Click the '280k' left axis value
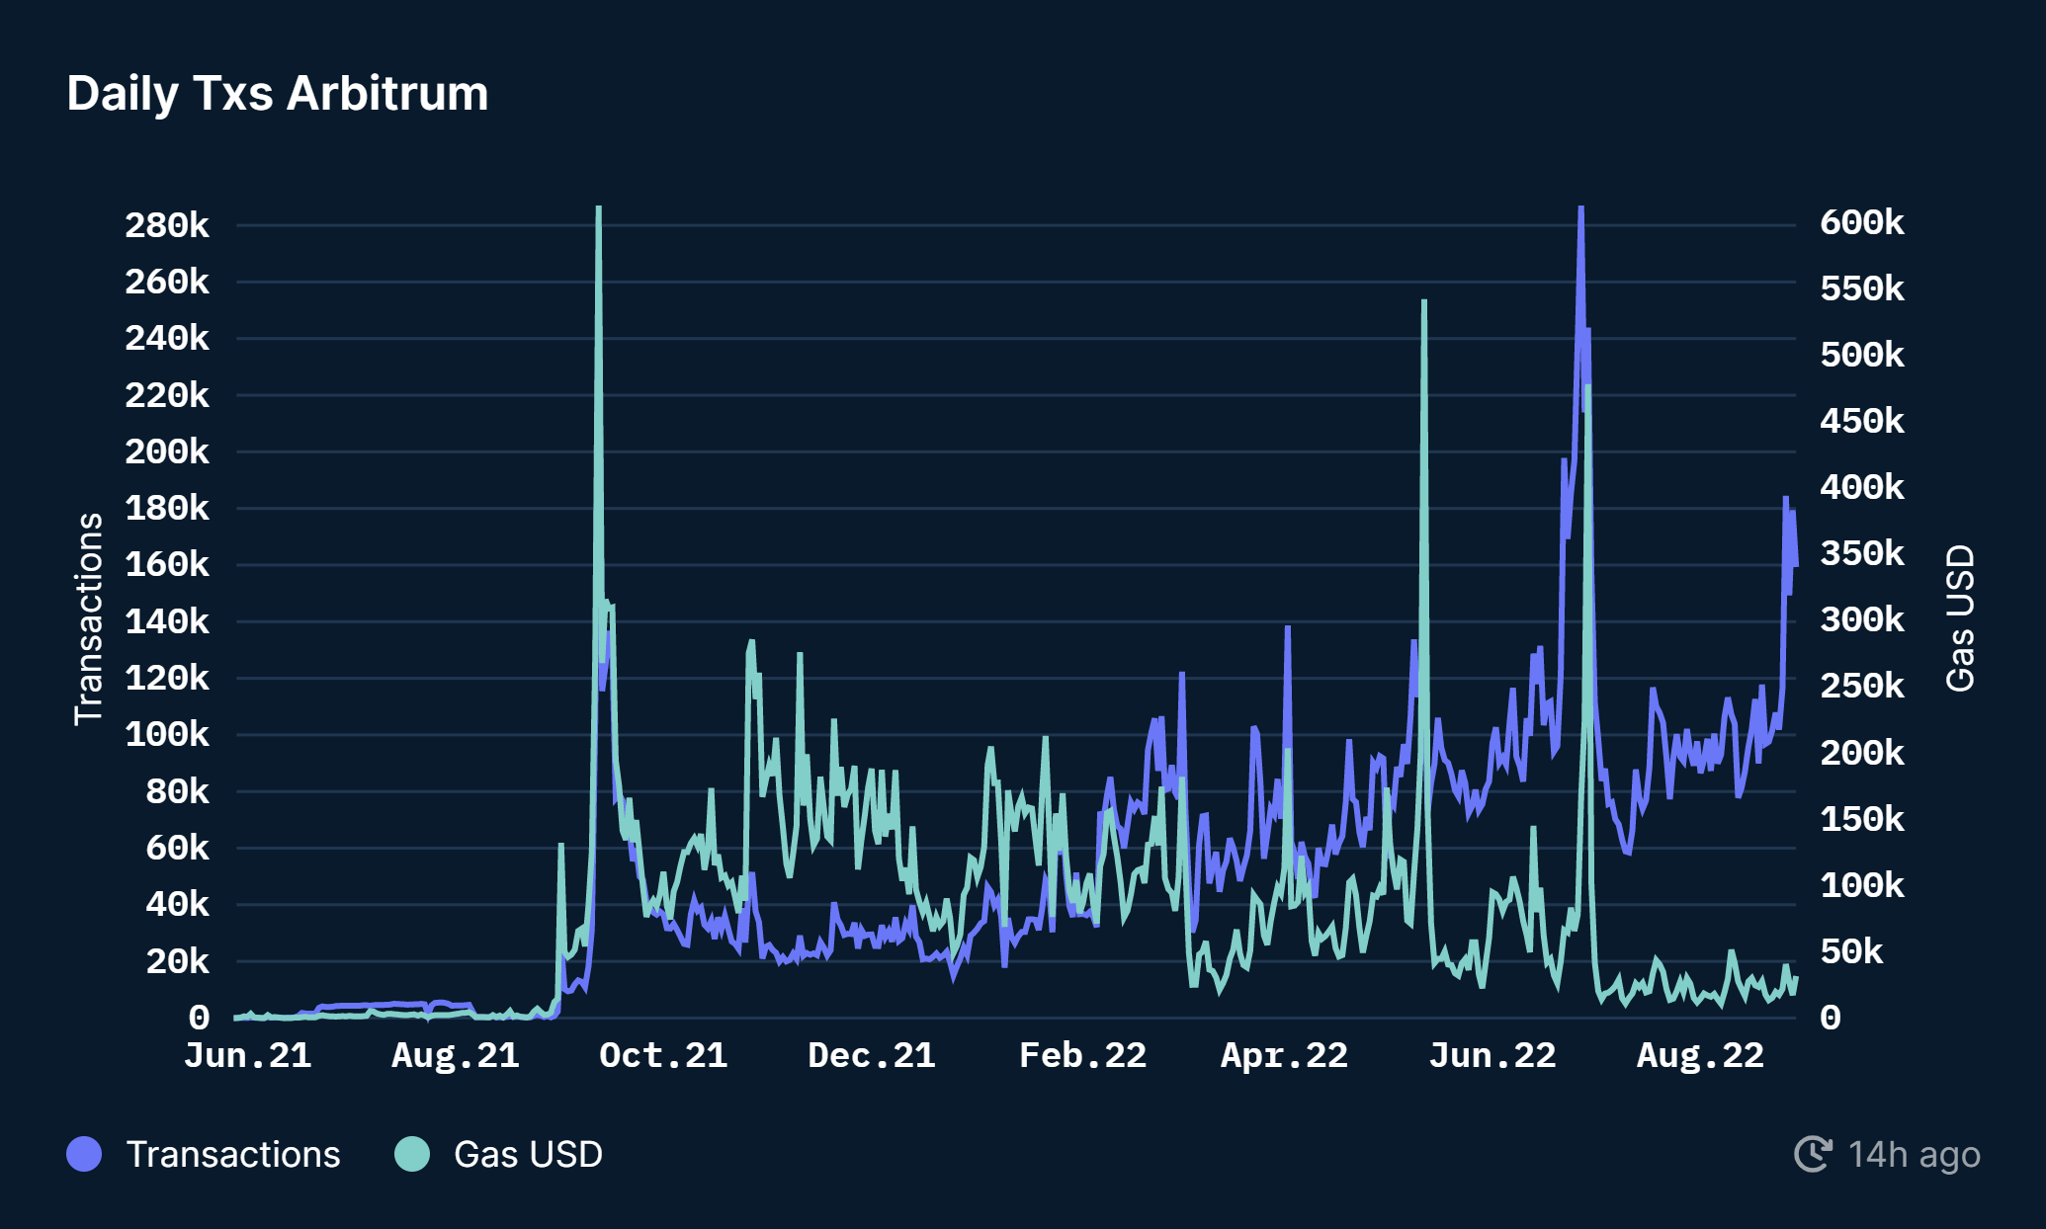 [167, 225]
